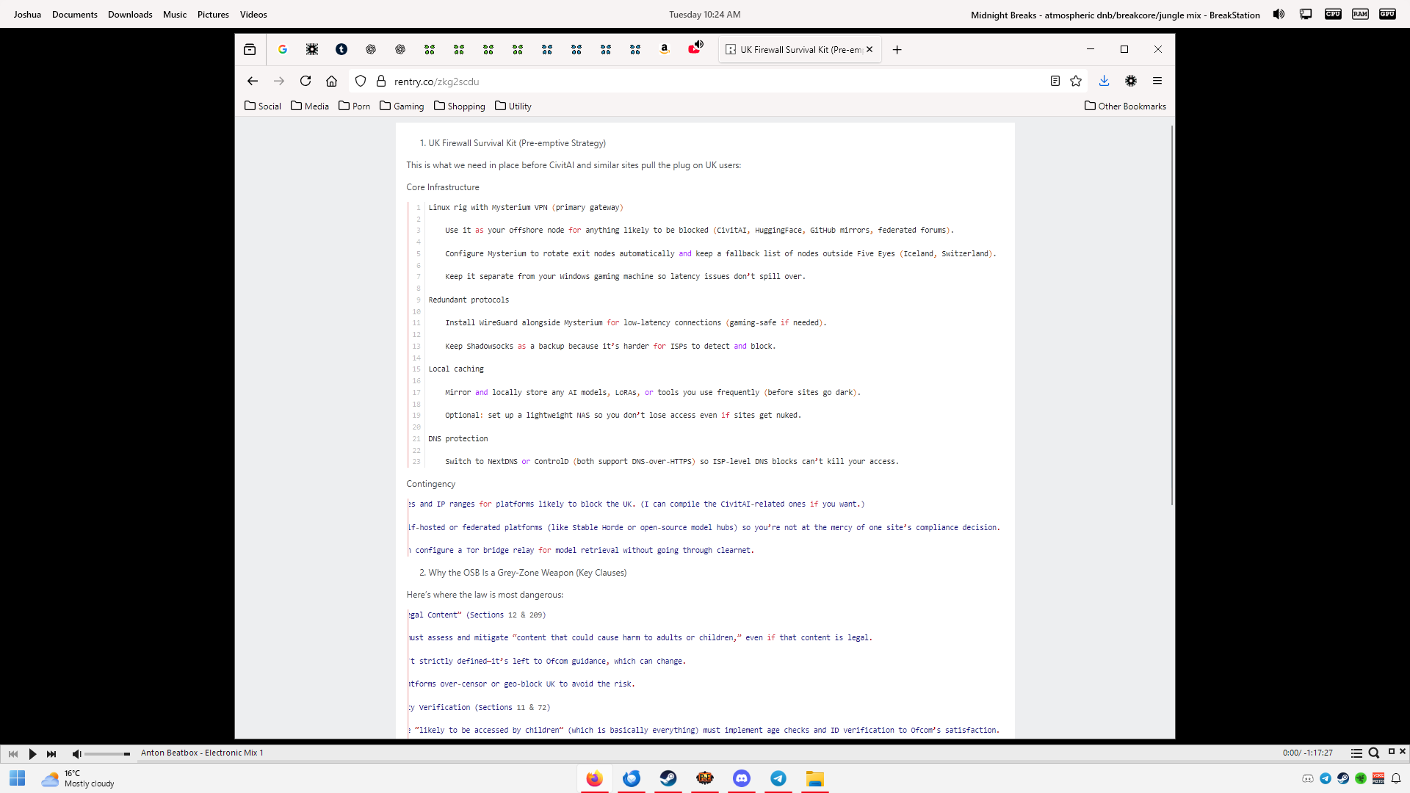Screen dimensions: 1410x793
Task: Open Videos from the top bar
Action: pyautogui.click(x=253, y=14)
